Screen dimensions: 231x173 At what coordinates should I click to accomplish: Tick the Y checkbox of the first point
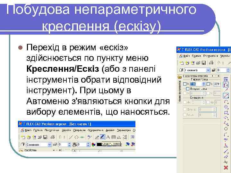click(208, 84)
